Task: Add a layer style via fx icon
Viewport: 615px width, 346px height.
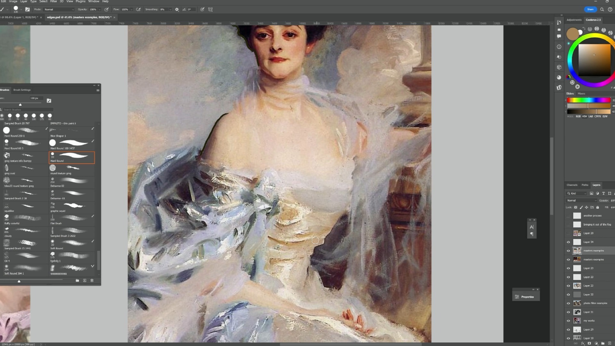Action: [x=583, y=343]
